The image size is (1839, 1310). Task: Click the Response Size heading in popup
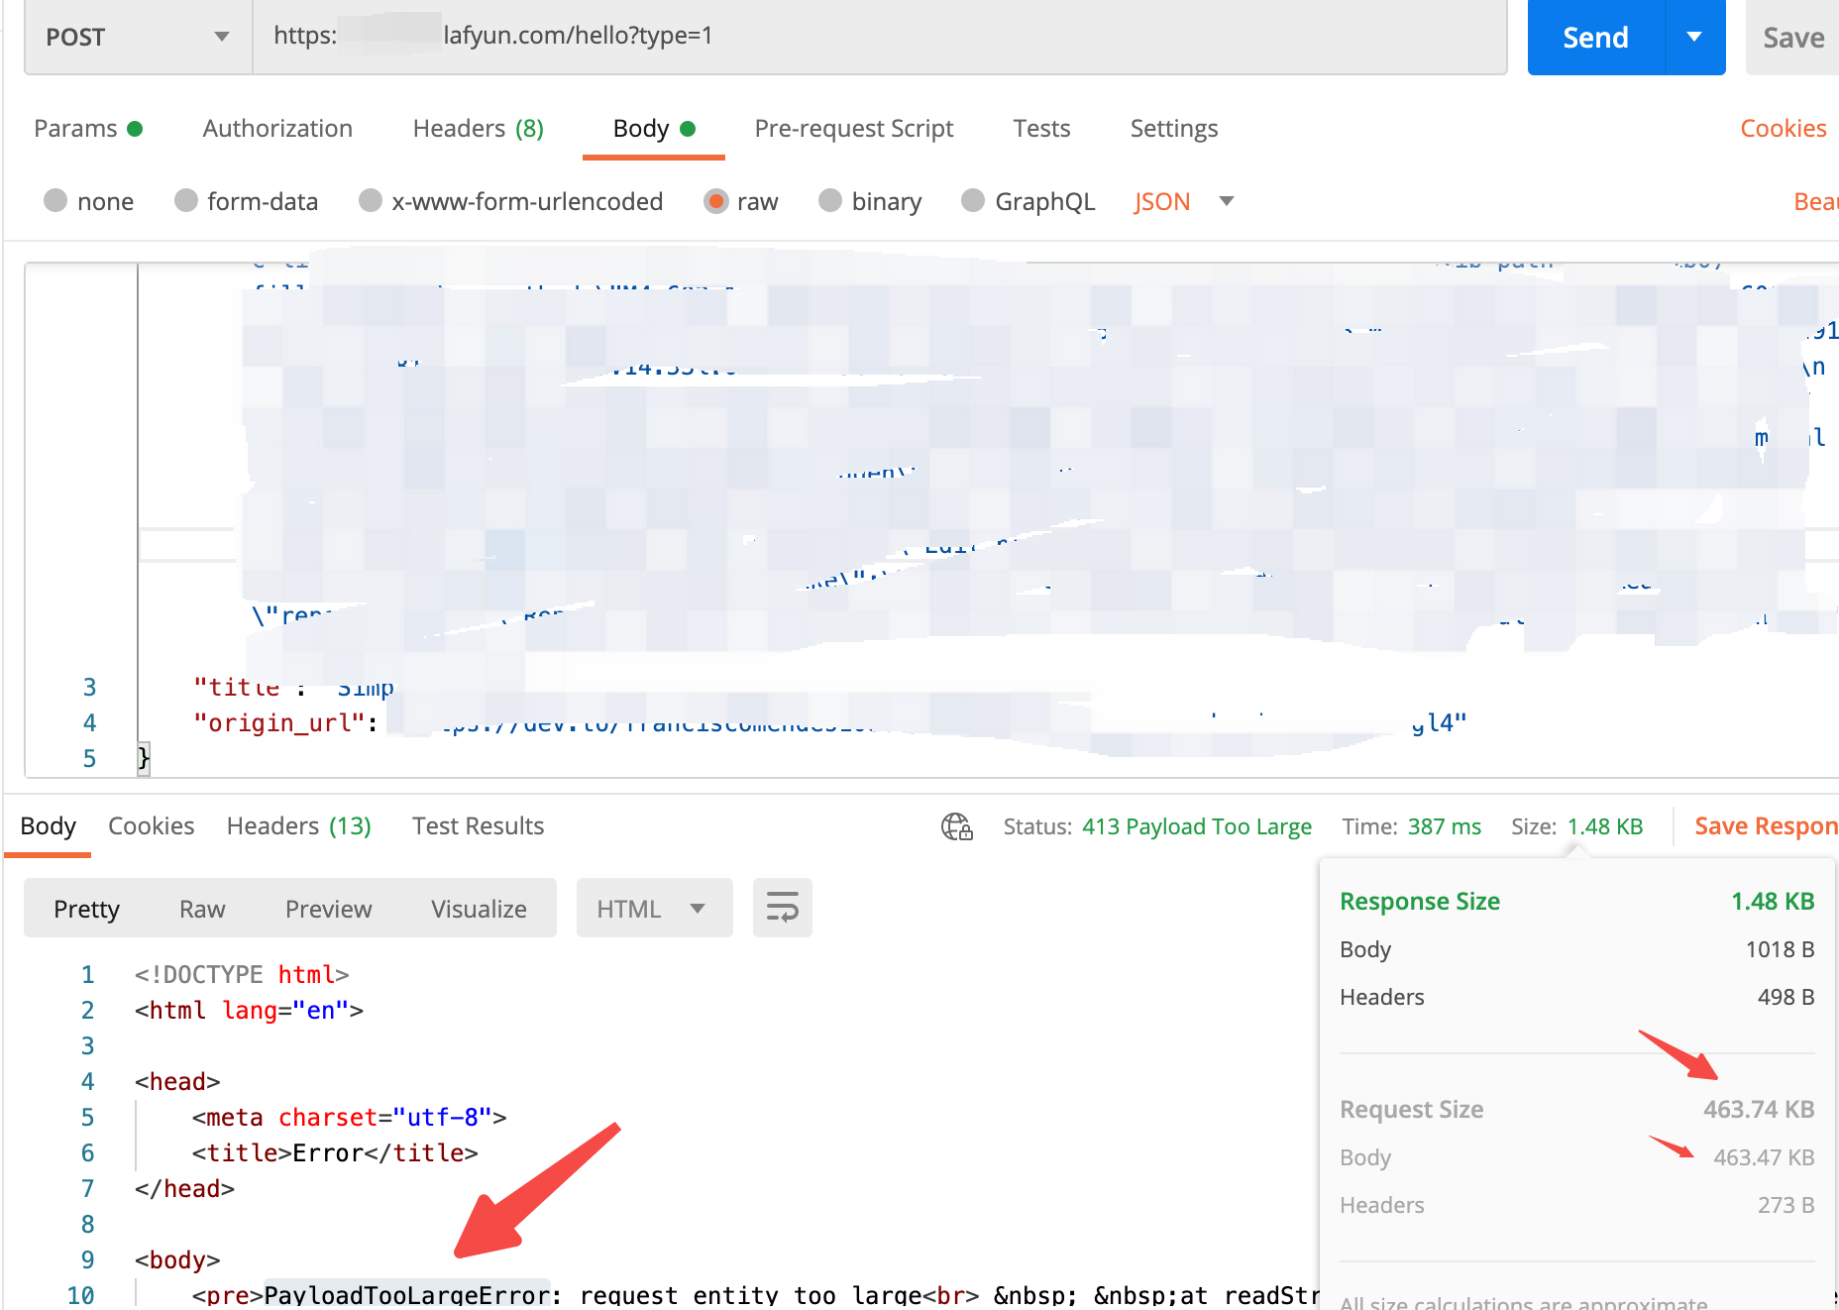[x=1420, y=902]
